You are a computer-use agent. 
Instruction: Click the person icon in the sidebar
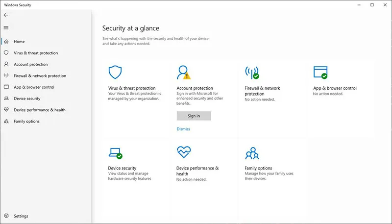tap(6, 64)
